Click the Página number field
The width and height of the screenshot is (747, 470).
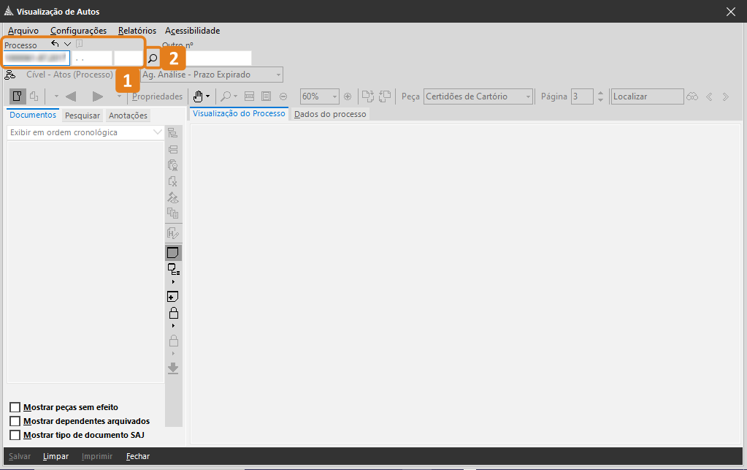[x=582, y=96]
